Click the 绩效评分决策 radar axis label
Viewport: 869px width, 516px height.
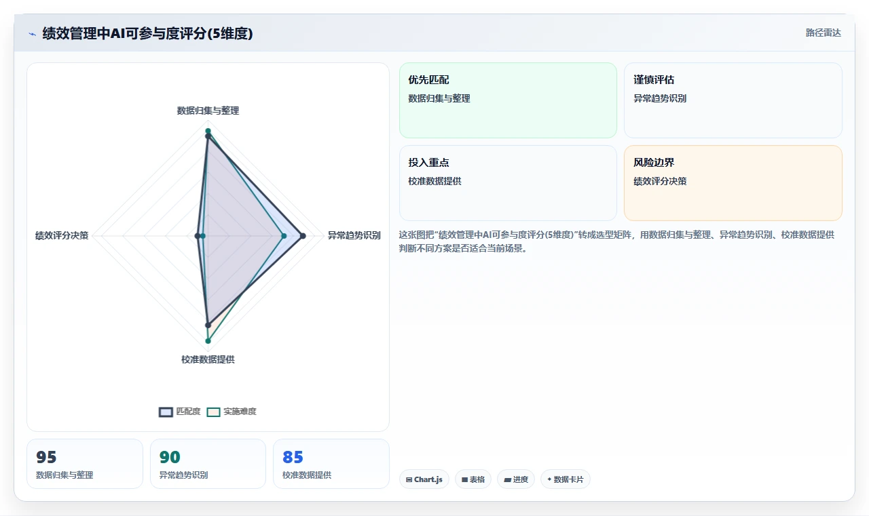(x=62, y=236)
